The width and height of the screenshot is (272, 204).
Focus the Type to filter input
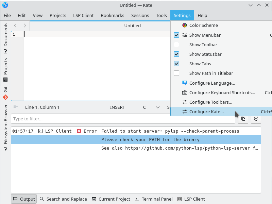pos(123,119)
